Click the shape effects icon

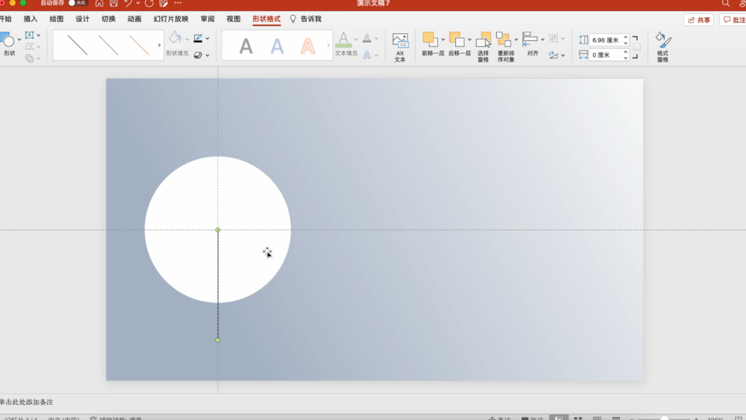(198, 55)
